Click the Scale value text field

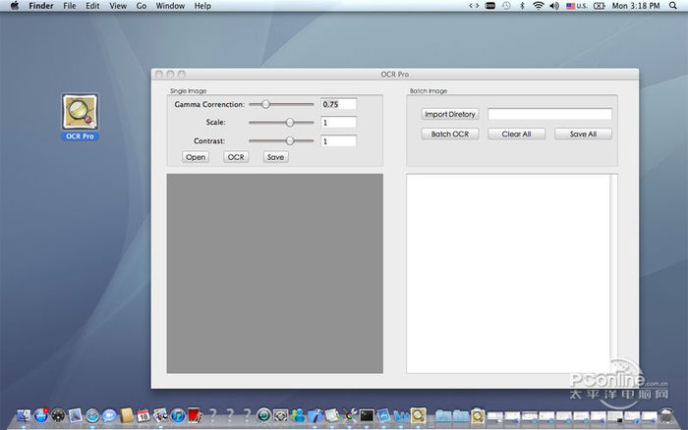point(338,123)
